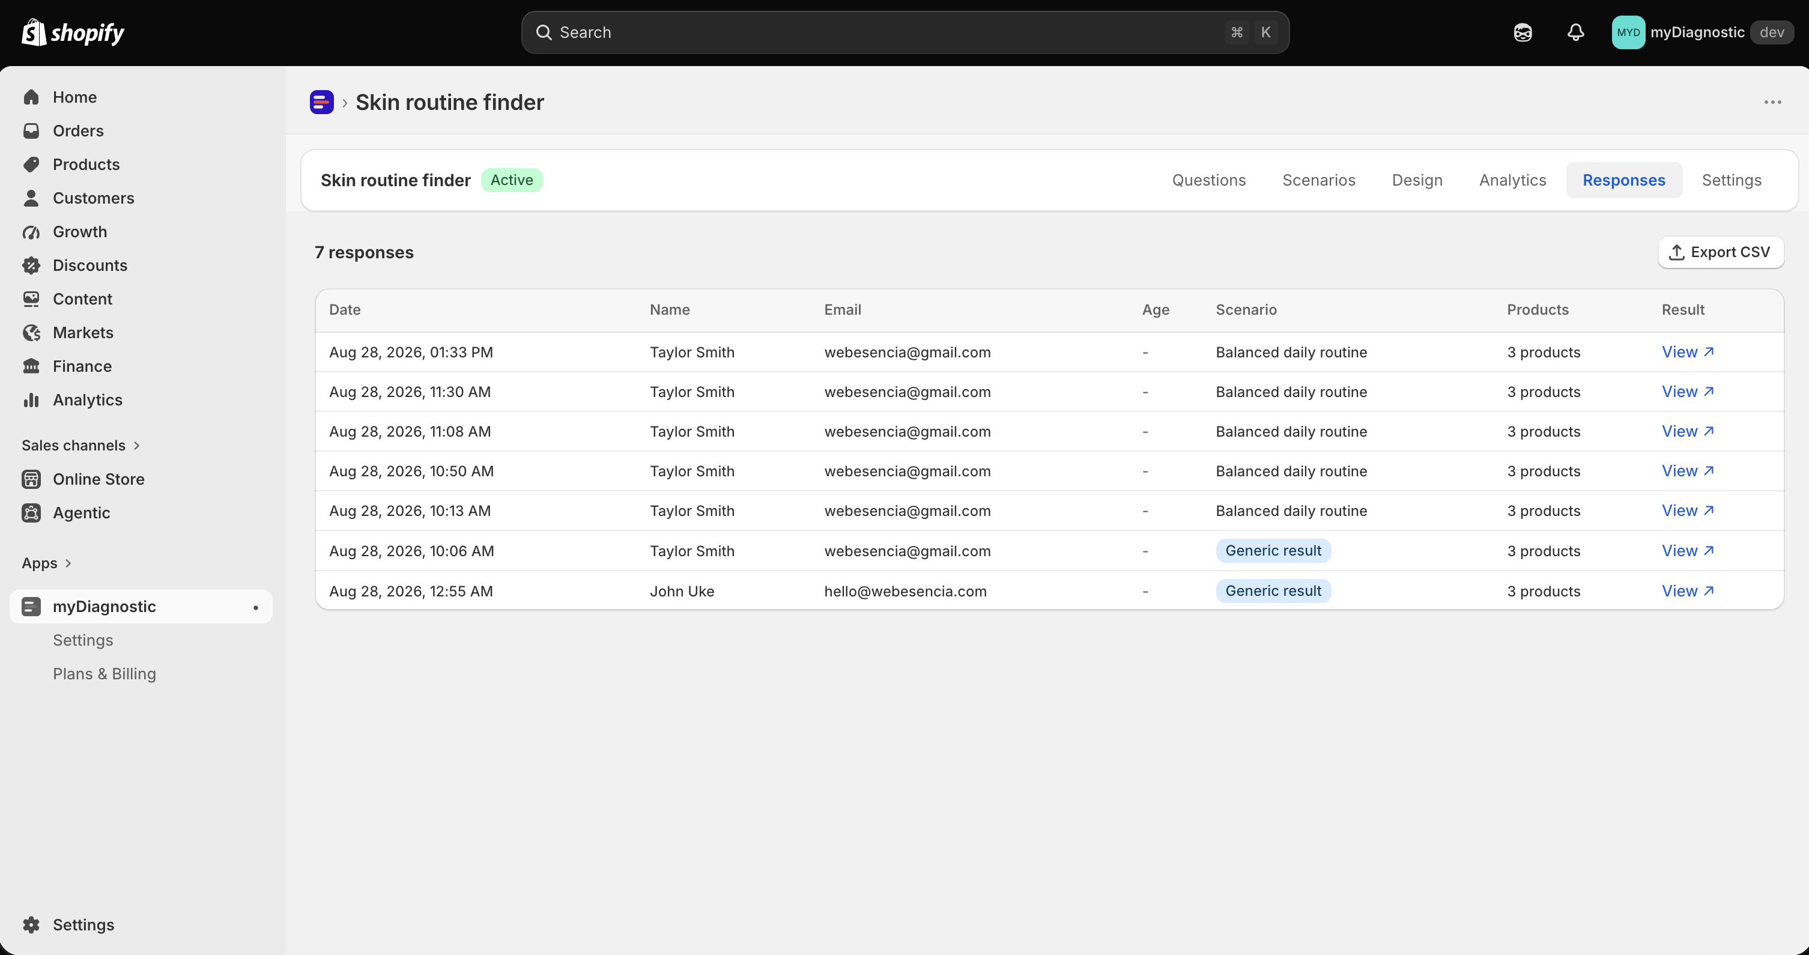Switch to the Scenarios tab

click(x=1319, y=180)
